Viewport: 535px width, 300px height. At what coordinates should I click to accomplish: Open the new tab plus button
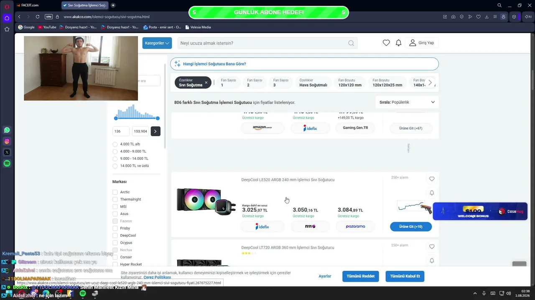[113, 5]
